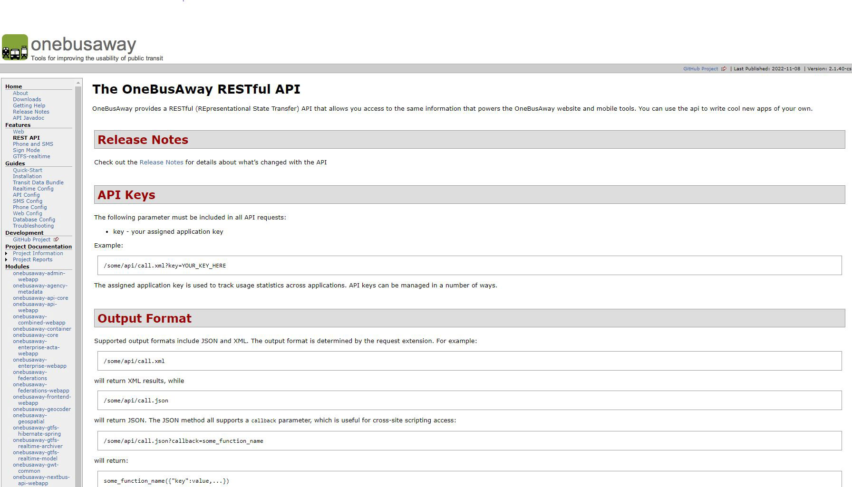Image resolution: width=852 pixels, height=487 pixels.
Task: Open onebusaway-geocoder module
Action: pos(42,409)
